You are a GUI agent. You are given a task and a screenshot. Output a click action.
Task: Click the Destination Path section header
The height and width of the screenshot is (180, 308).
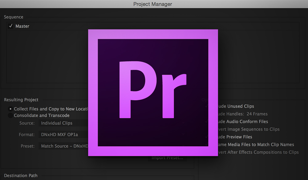tap(20, 175)
